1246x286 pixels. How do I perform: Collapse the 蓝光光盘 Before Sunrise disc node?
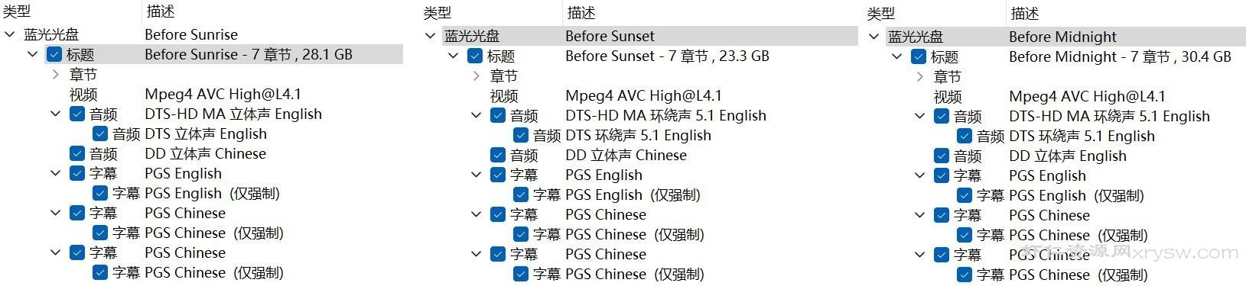[x=10, y=34]
